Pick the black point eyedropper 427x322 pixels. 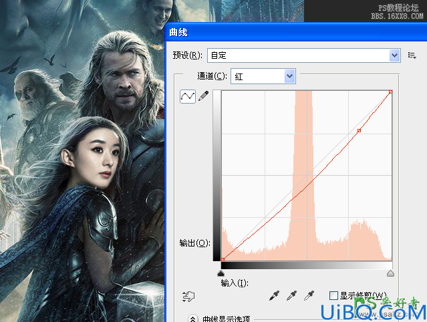pos(274,295)
